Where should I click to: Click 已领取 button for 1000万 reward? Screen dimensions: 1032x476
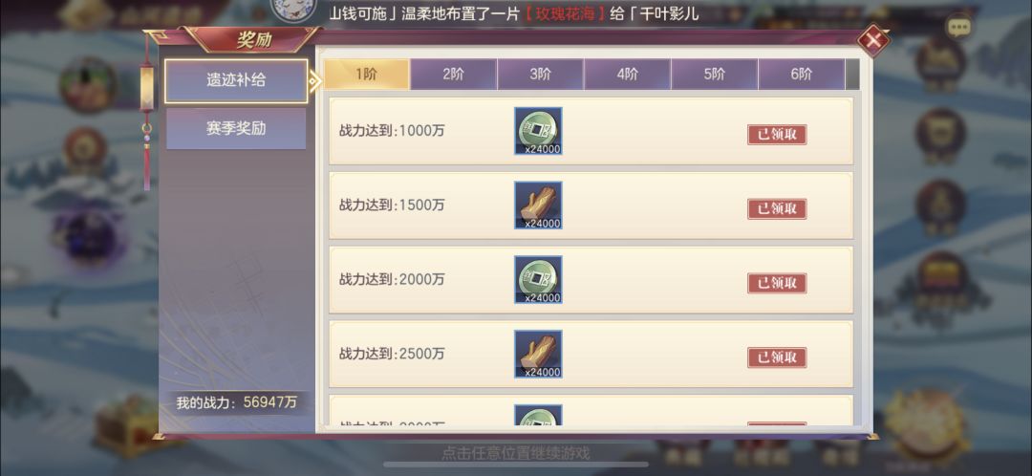pos(777,135)
